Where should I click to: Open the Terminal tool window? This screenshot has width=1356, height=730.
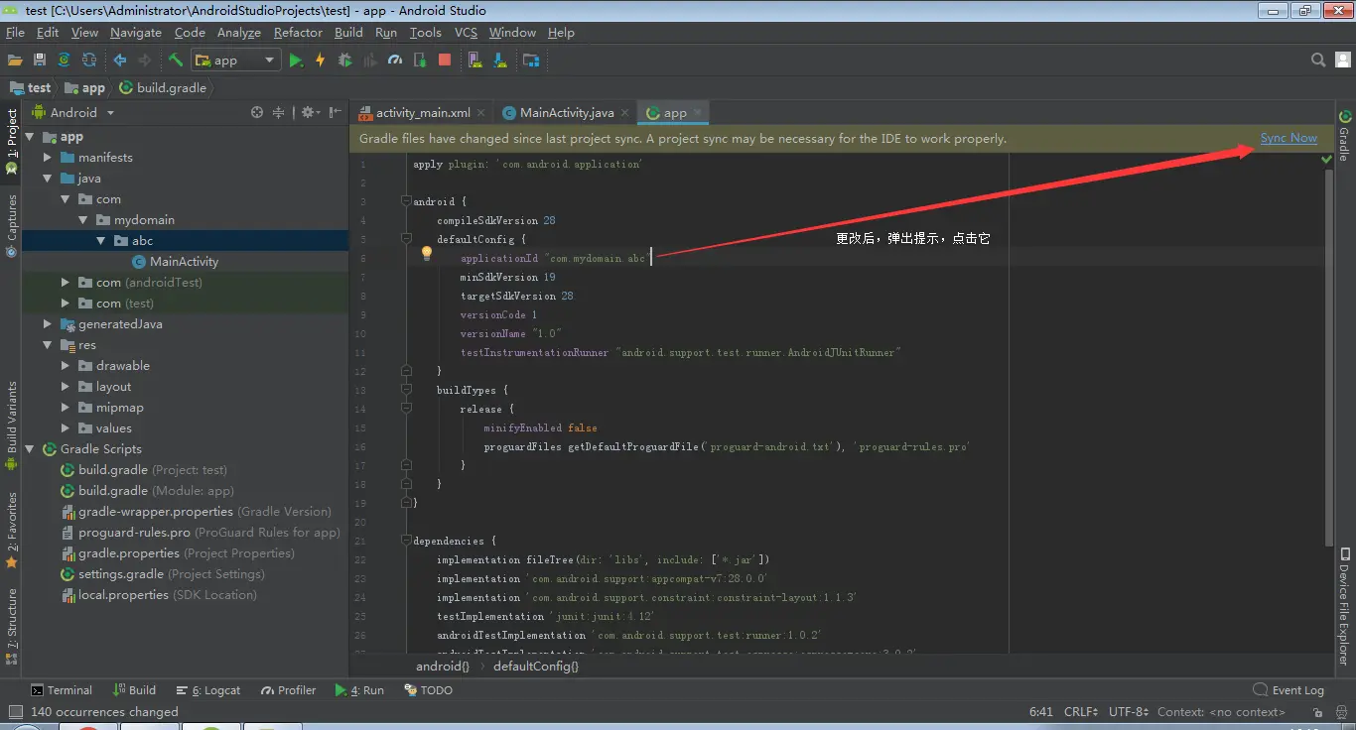pyautogui.click(x=61, y=690)
